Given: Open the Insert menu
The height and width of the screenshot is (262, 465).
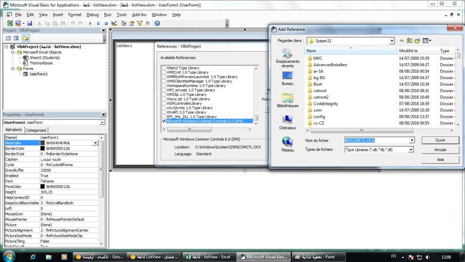Looking at the screenshot, I should pyautogui.click(x=58, y=14).
